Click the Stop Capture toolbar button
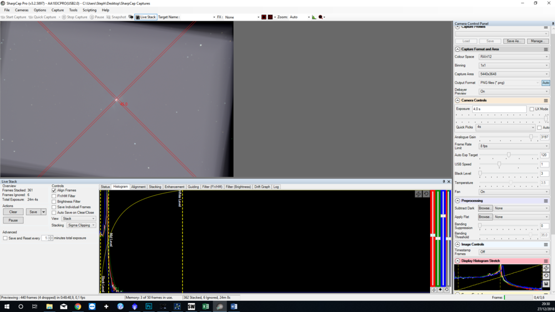Viewport: 555px width, 312px height. [75, 17]
